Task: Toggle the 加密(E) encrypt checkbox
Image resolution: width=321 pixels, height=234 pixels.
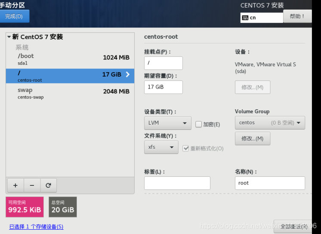Action: point(198,124)
